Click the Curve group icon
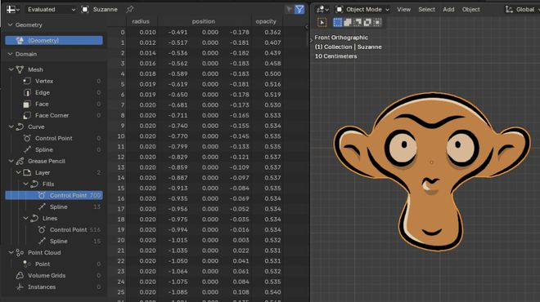The width and height of the screenshot is (540, 302). coord(20,127)
